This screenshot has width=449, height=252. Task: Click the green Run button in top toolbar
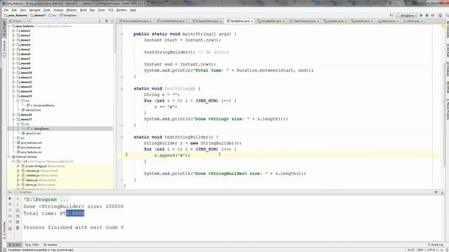421,15
